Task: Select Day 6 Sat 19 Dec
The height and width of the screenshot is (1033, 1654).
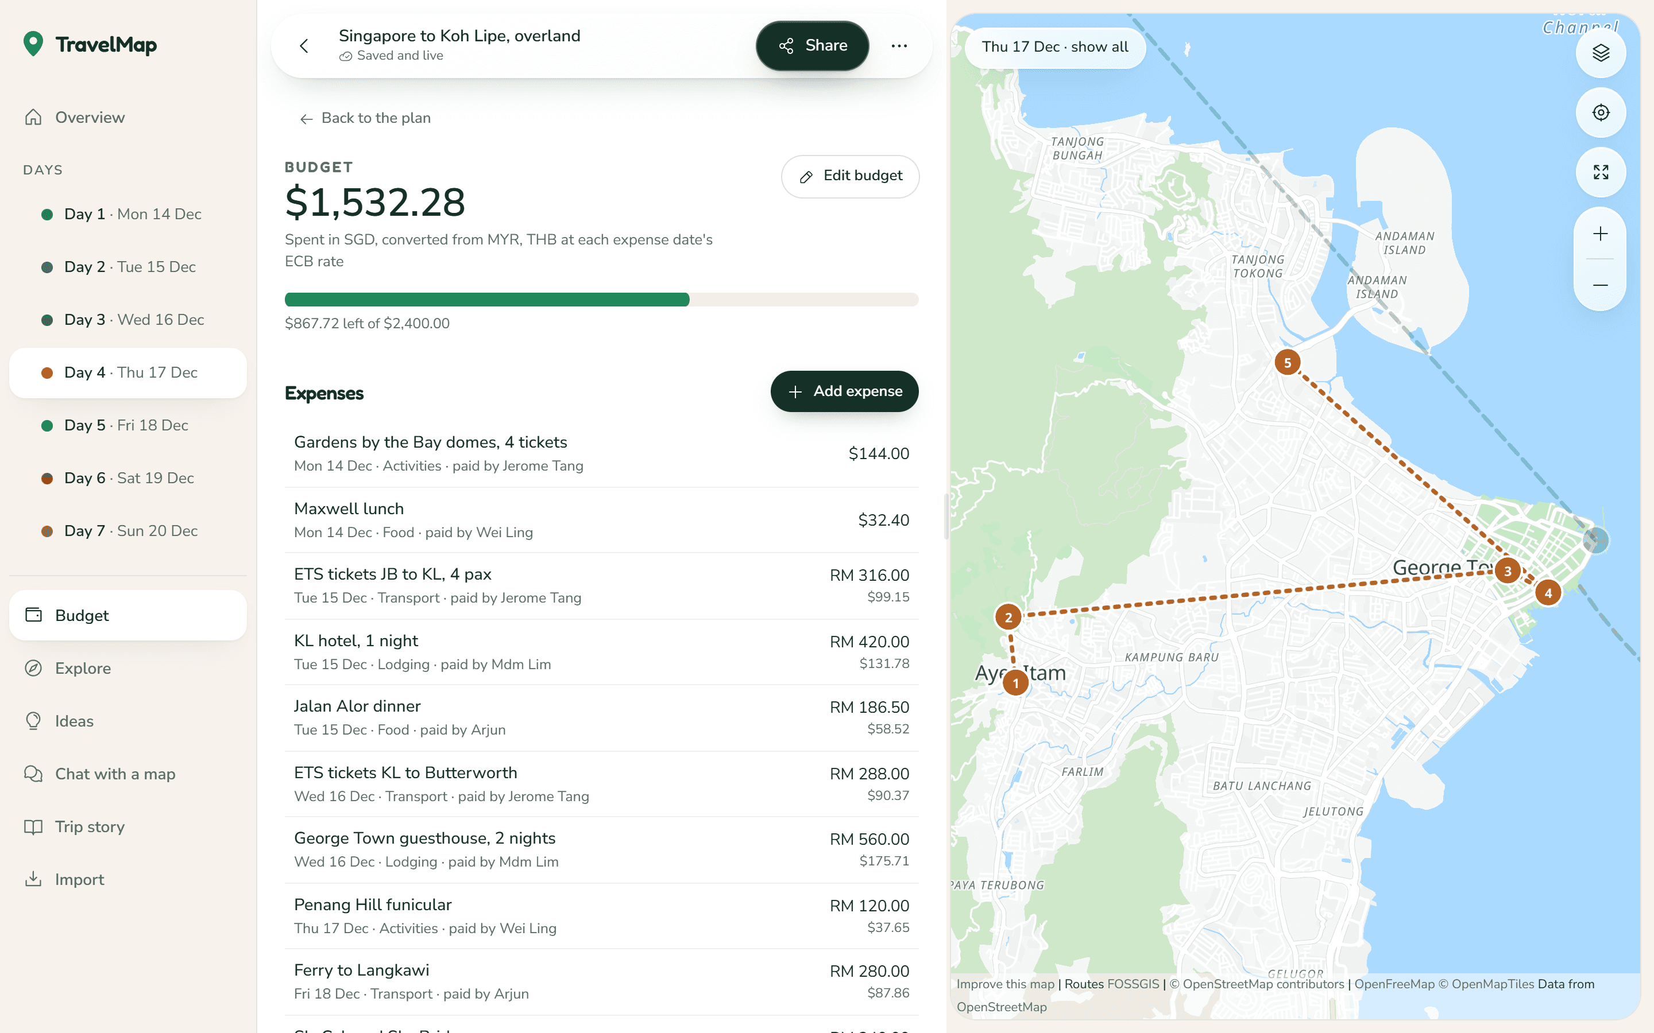Action: click(x=128, y=478)
